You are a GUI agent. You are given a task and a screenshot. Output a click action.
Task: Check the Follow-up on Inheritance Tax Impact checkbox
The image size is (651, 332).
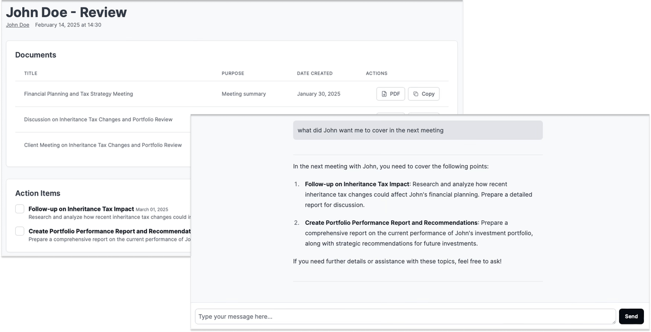click(x=20, y=209)
